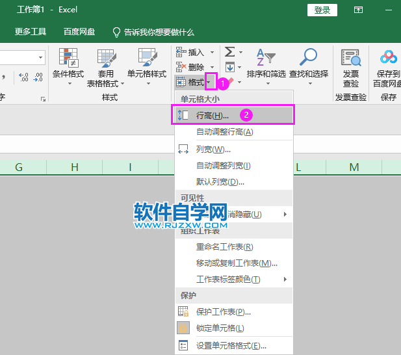Click the ribbon display options icon
The width and height of the screenshot is (401, 355).
pos(358,10)
